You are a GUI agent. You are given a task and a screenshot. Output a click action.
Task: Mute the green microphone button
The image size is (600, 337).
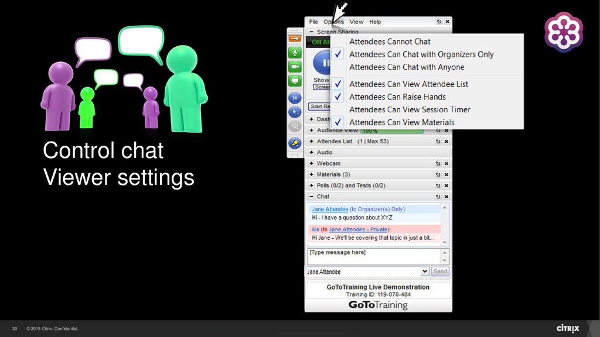pyautogui.click(x=295, y=53)
